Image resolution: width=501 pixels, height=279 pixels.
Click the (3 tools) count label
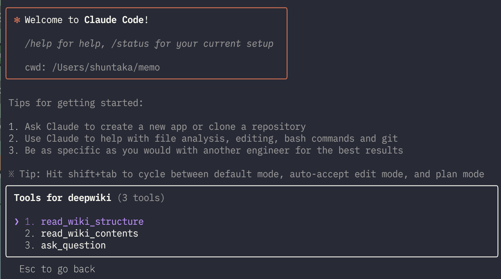click(x=141, y=198)
